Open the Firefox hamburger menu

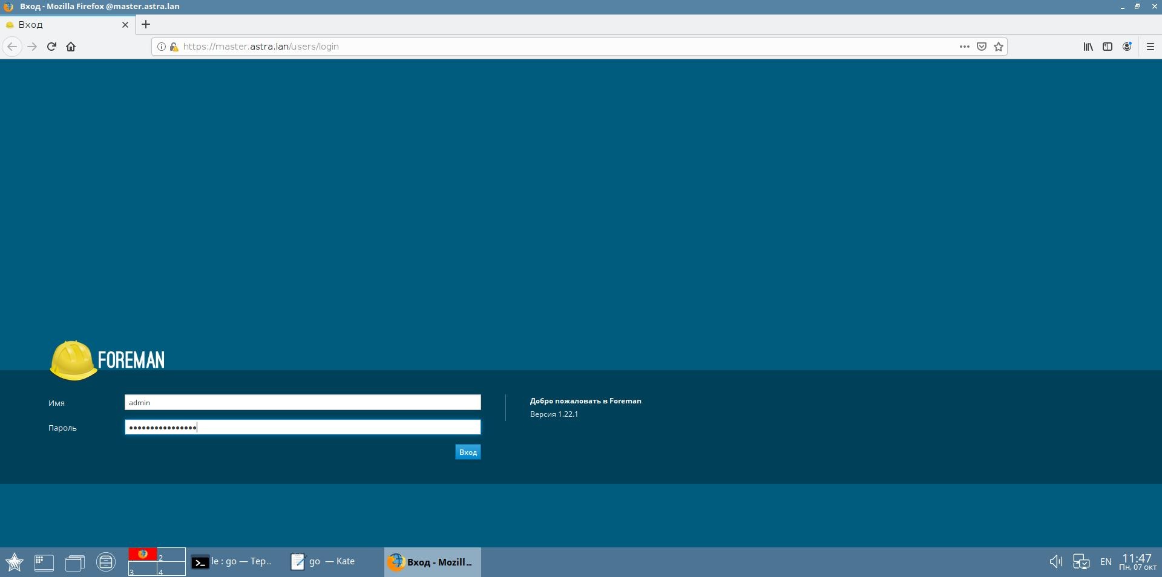coord(1151,47)
